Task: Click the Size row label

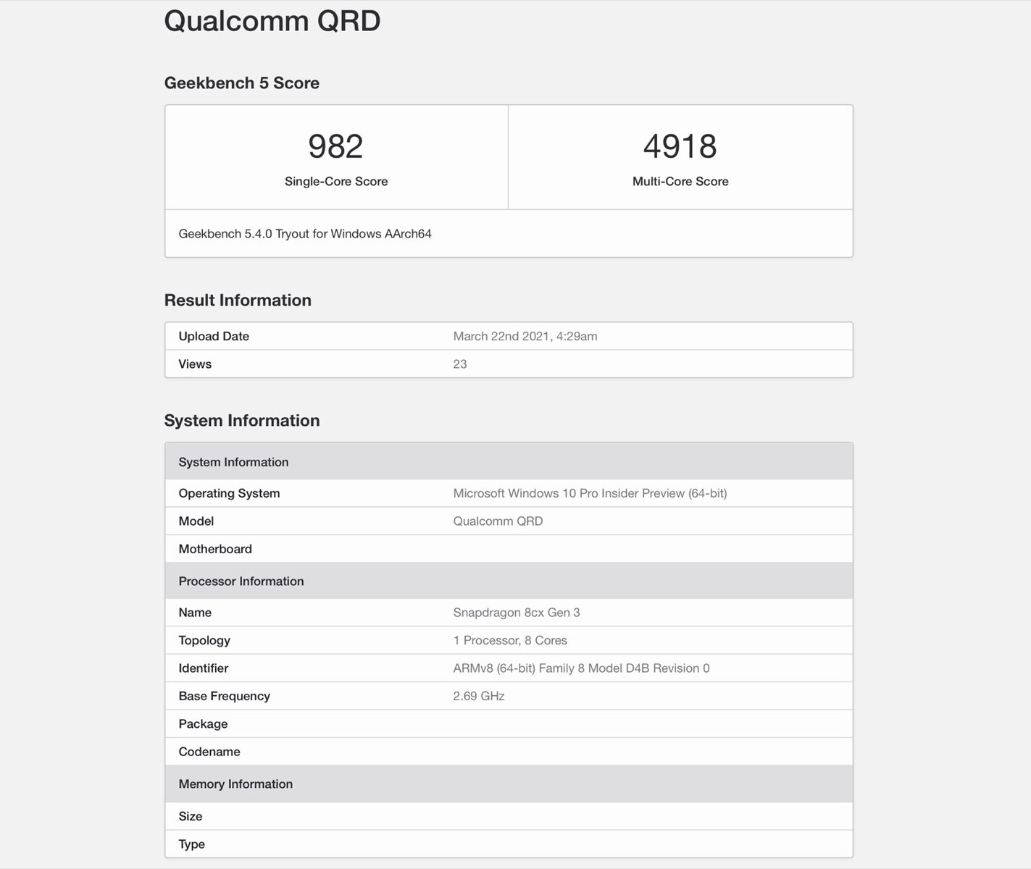Action: (191, 817)
